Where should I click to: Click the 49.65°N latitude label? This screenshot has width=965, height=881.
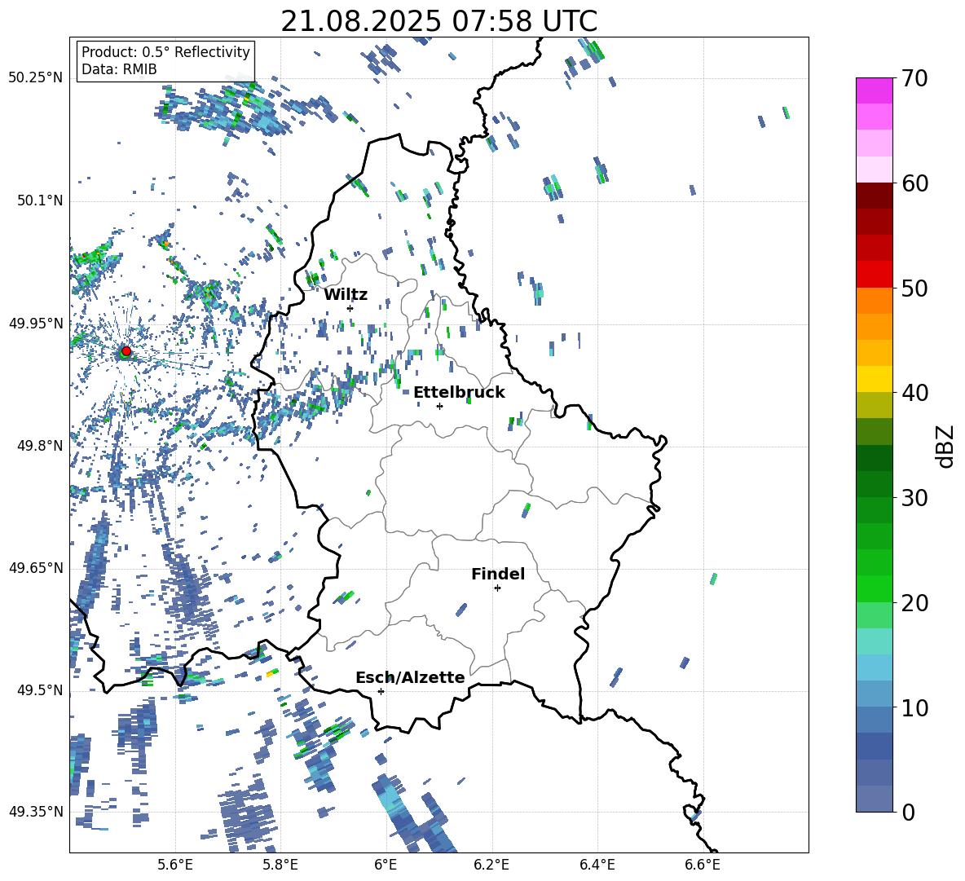[x=36, y=568]
